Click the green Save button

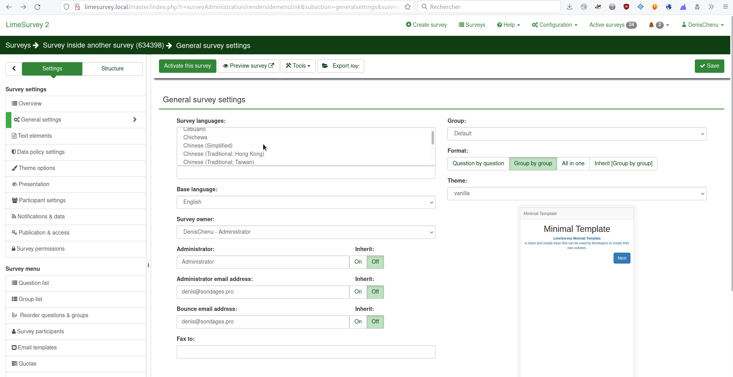709,66
